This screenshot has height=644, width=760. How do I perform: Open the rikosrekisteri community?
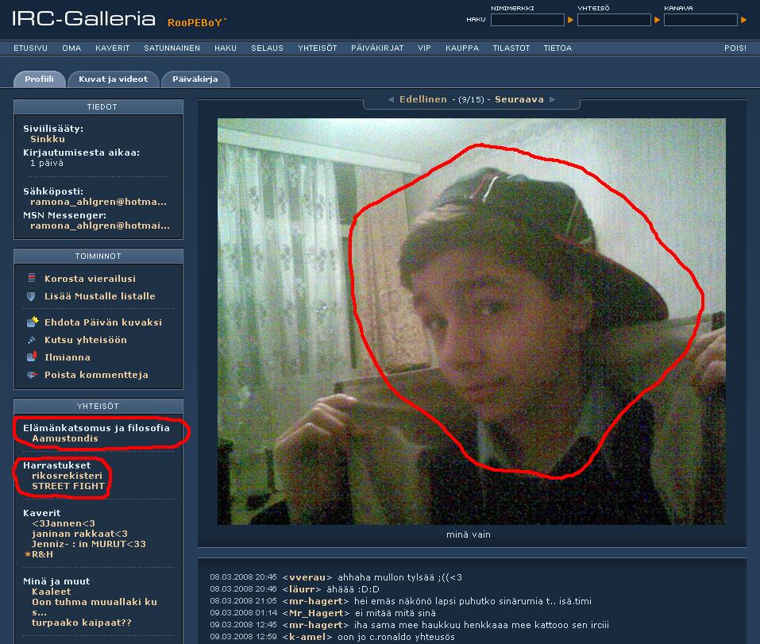point(67,476)
